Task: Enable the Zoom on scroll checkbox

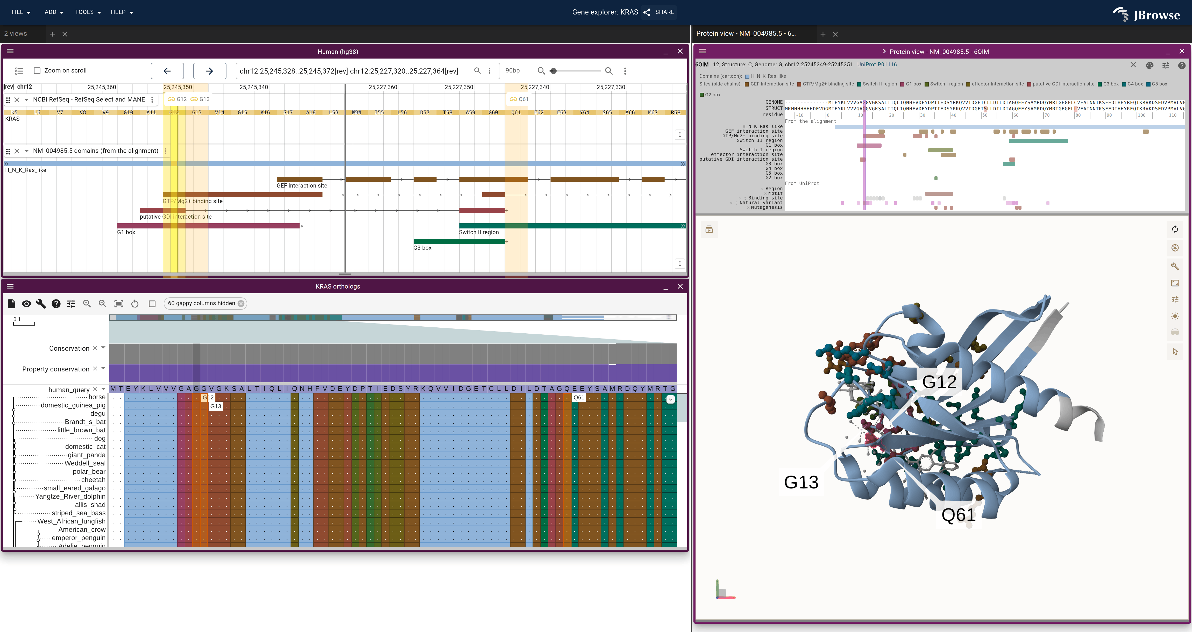Action: [x=37, y=71]
